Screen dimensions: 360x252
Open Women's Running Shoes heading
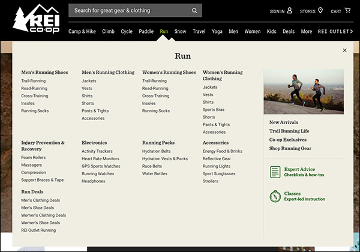pyautogui.click(x=169, y=72)
